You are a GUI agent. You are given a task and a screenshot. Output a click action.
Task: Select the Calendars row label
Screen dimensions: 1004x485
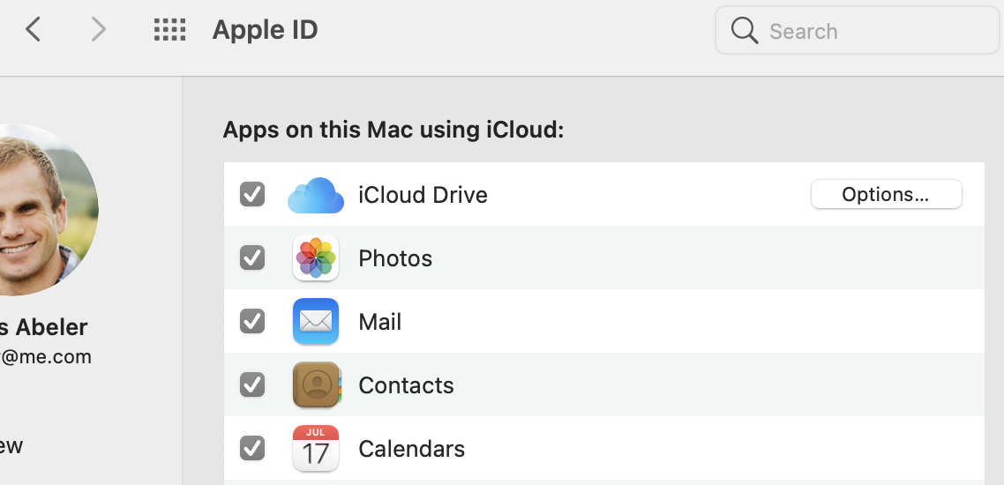click(x=411, y=449)
